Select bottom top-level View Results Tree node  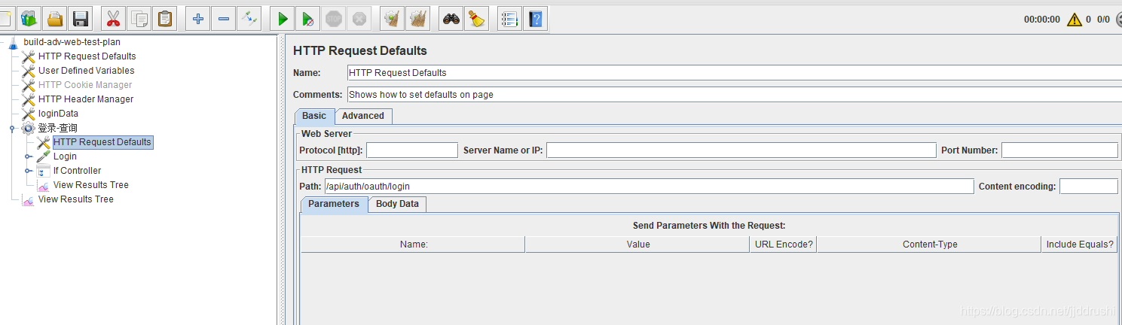click(76, 199)
